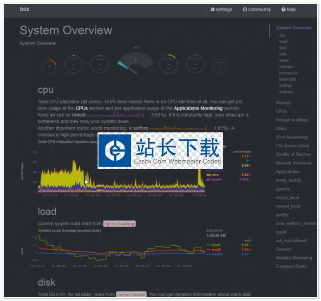
Task: Open nut_microdowell in the sidebar
Action: click(291, 241)
